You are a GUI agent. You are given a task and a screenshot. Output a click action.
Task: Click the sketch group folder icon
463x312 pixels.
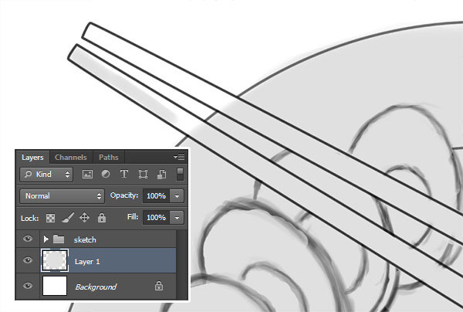(x=59, y=239)
